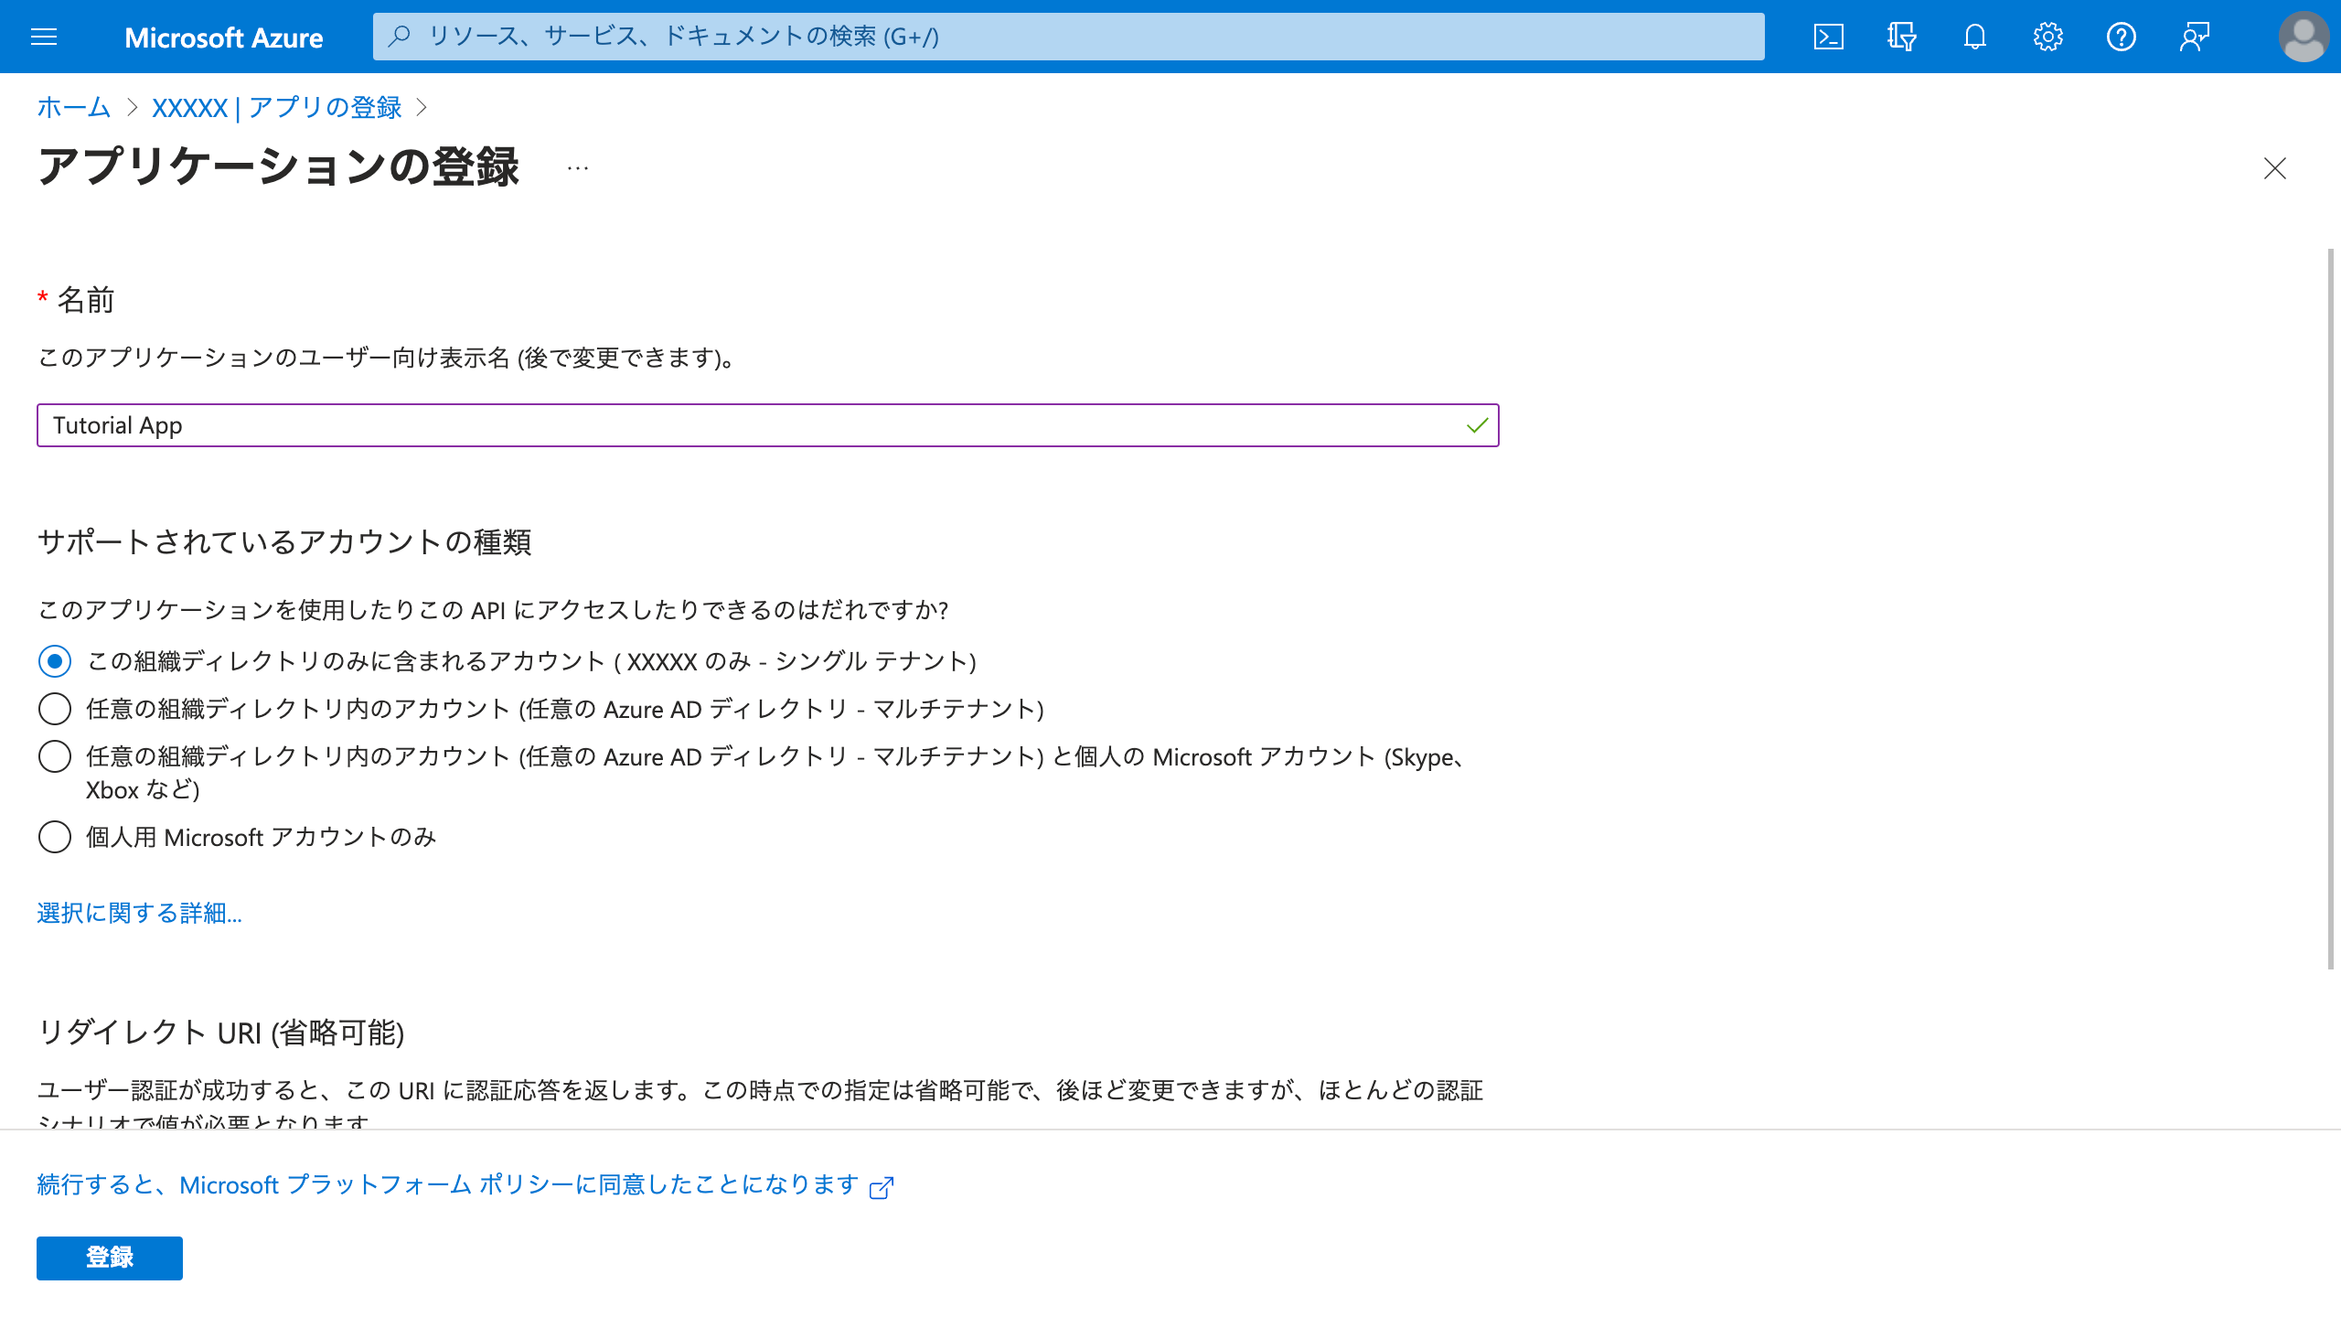Open the notifications bell

pos(1975,37)
